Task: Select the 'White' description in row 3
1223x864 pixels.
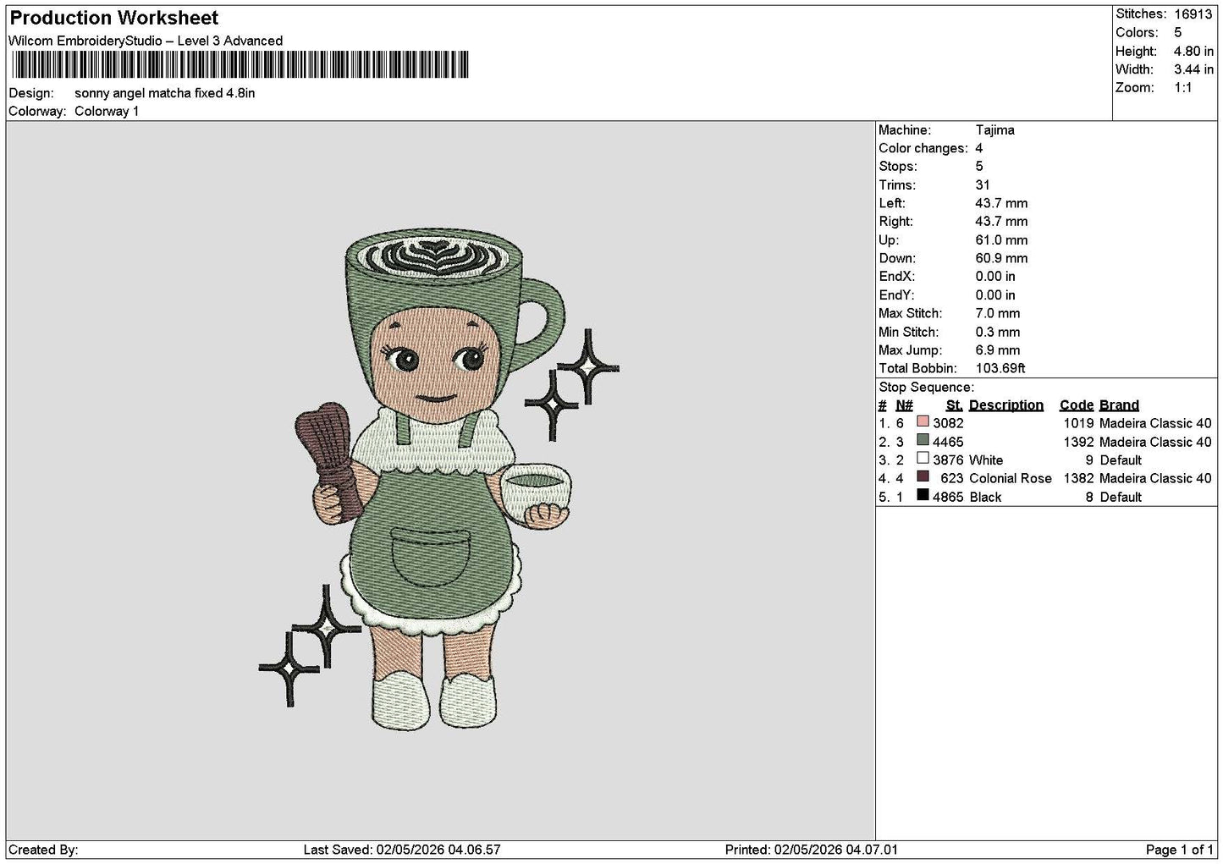Action: pos(986,460)
